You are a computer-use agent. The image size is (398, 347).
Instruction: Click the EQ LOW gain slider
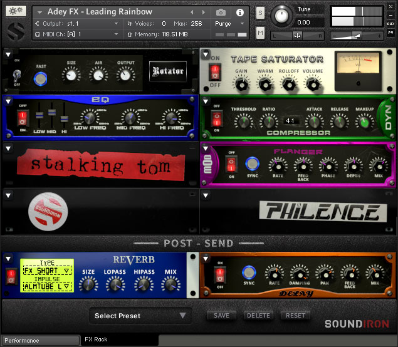click(x=39, y=115)
